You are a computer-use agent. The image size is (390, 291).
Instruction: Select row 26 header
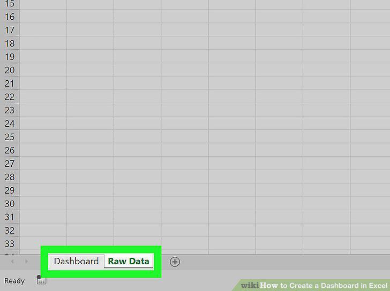[x=10, y=150]
